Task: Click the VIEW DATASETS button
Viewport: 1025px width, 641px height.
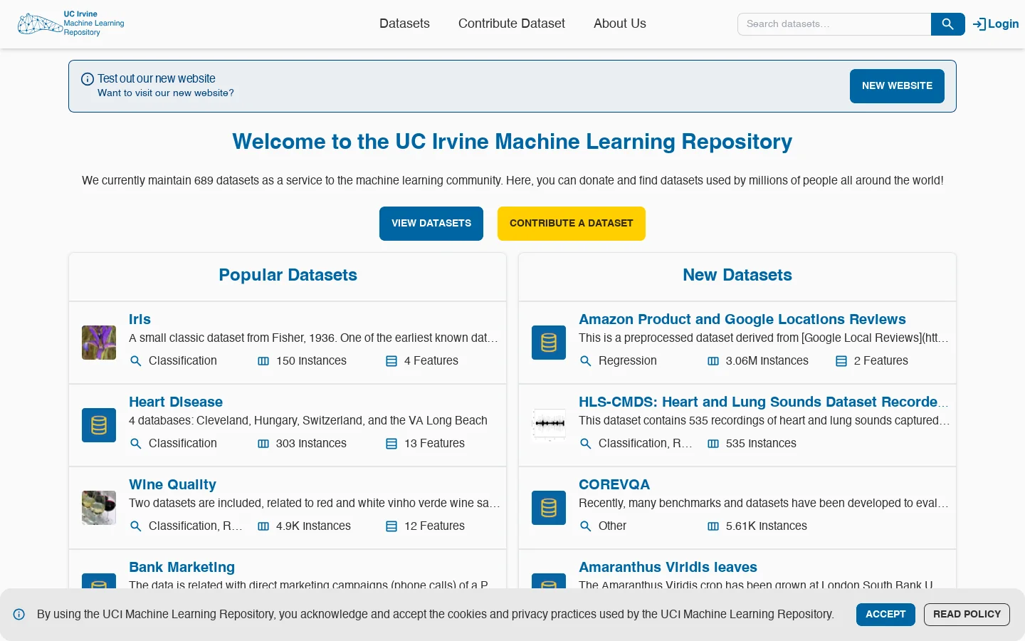Action: tap(431, 224)
